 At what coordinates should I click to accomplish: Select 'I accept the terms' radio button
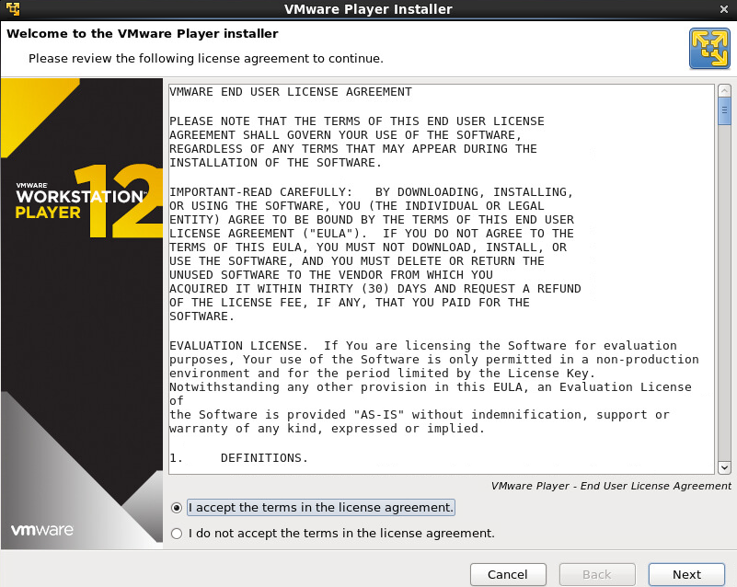click(177, 508)
